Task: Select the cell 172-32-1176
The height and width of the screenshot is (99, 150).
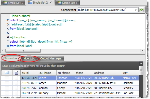Action: pyautogui.click(x=29, y=78)
